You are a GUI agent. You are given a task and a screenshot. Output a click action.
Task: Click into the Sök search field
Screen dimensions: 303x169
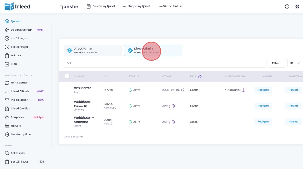(165, 63)
